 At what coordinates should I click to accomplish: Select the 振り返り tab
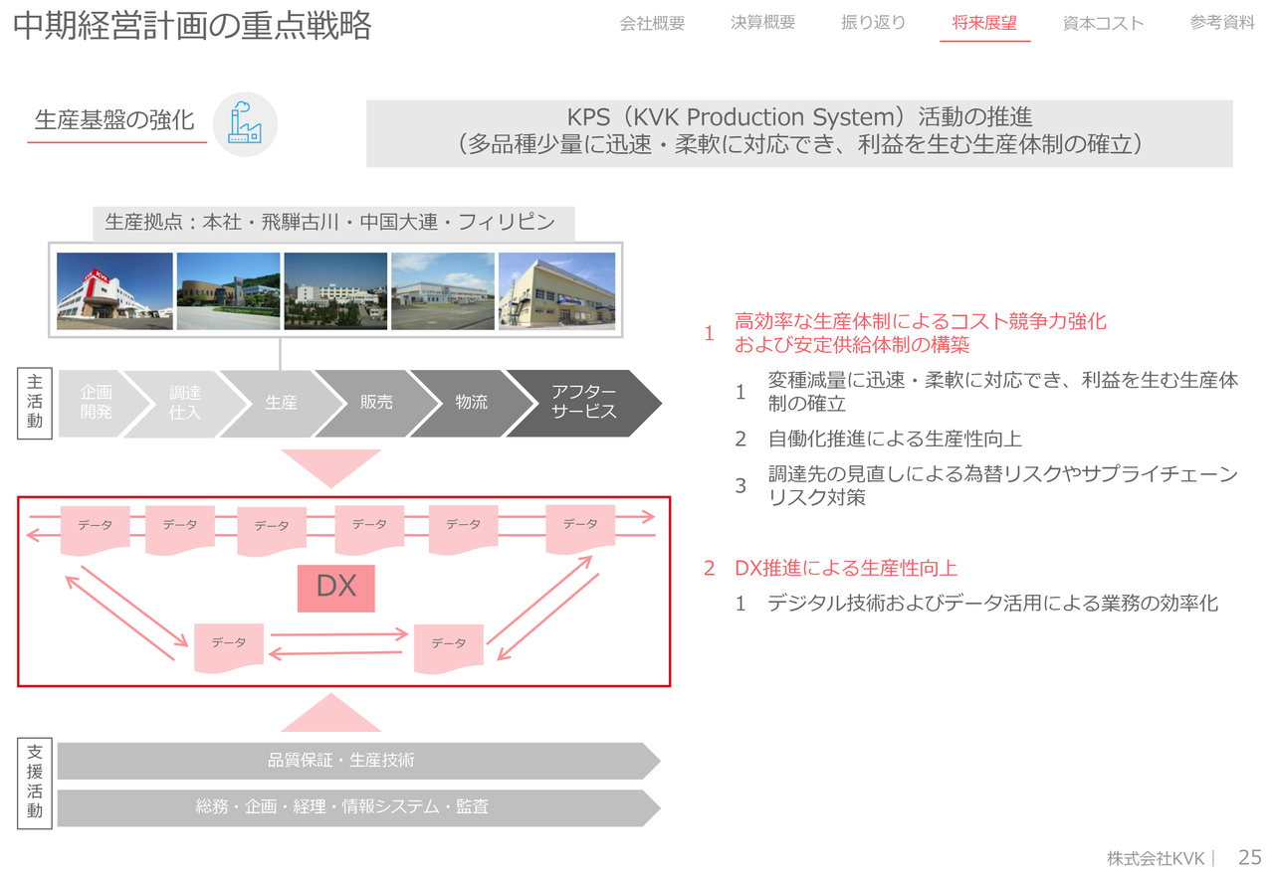(x=873, y=23)
